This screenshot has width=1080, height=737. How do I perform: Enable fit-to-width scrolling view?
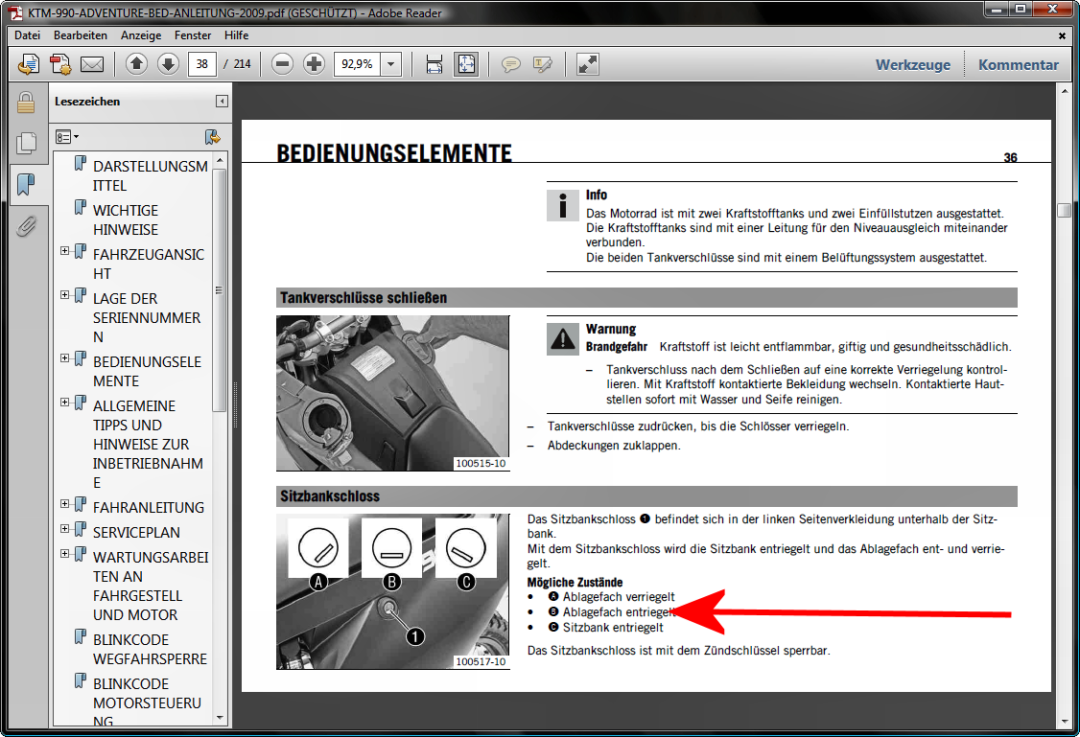pyautogui.click(x=434, y=65)
